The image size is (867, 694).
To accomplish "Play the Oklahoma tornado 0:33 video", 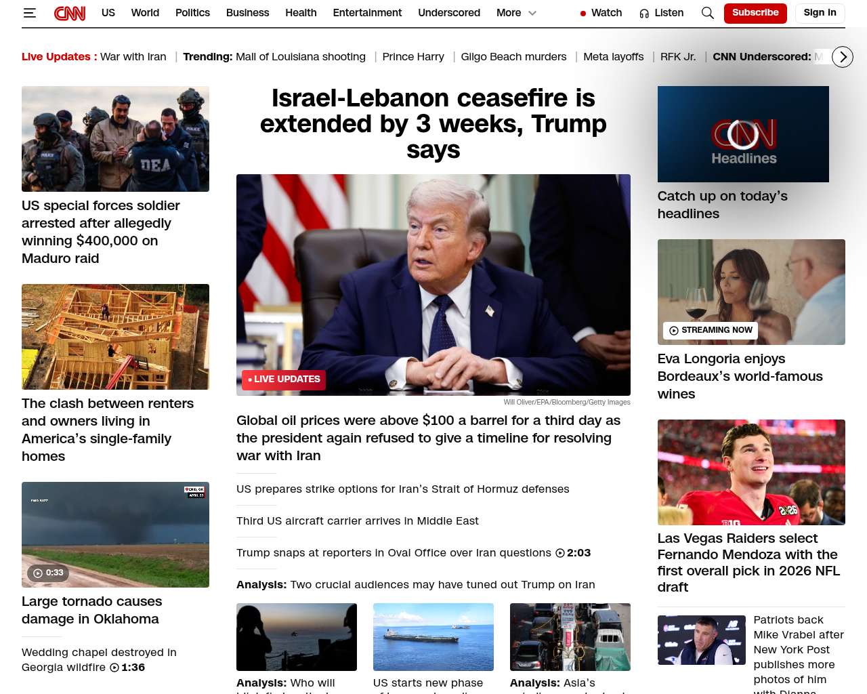I will click(x=47, y=573).
